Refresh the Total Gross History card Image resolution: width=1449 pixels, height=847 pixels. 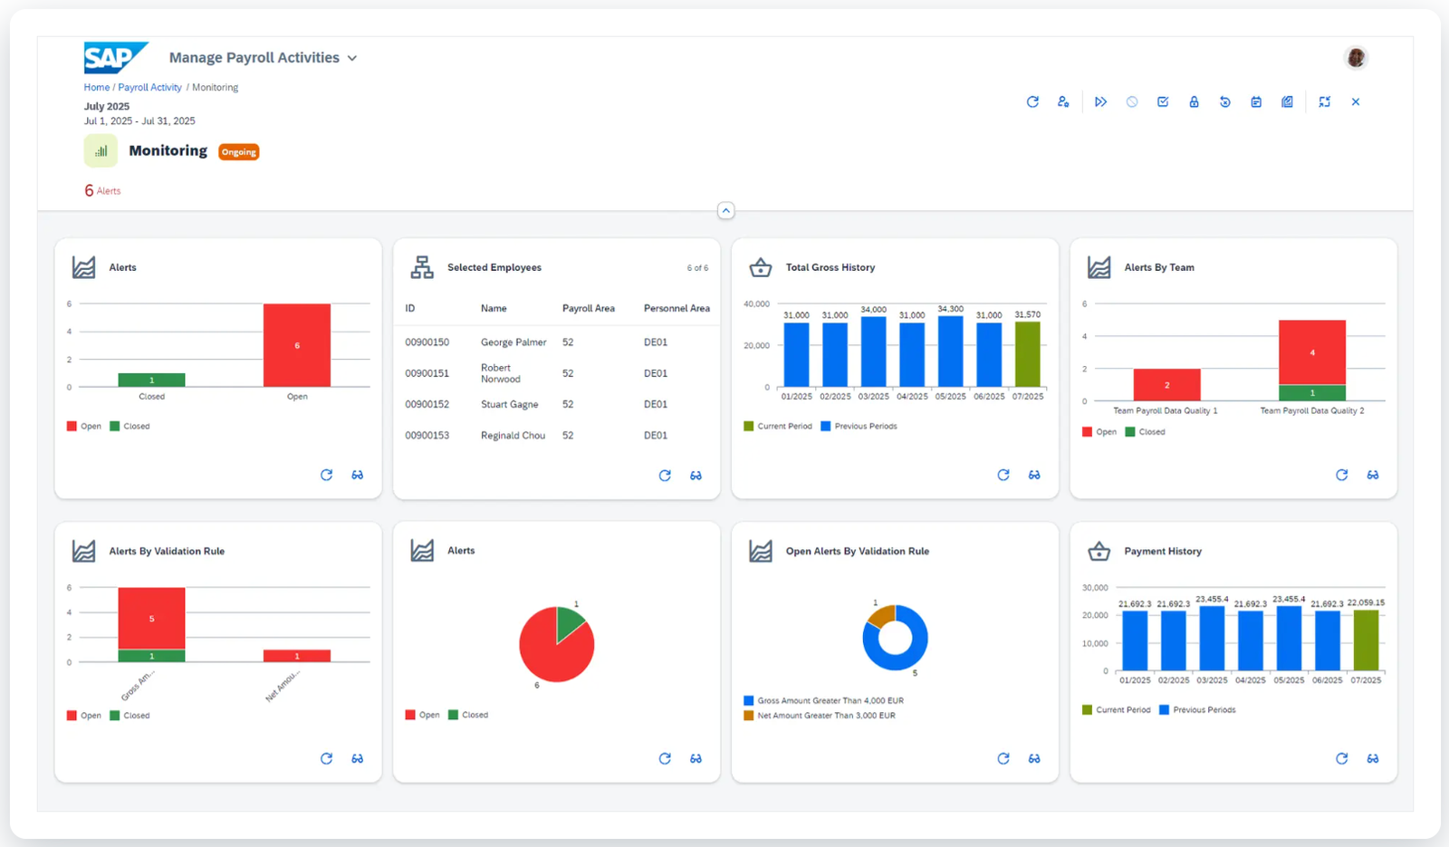(1003, 475)
